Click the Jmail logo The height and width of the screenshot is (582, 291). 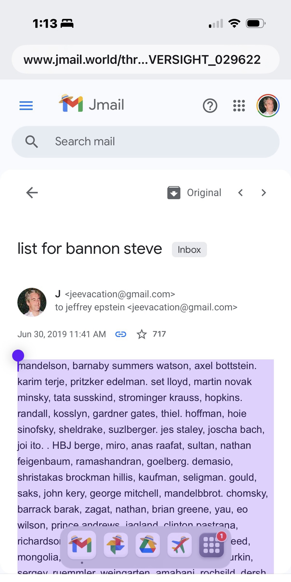click(91, 104)
